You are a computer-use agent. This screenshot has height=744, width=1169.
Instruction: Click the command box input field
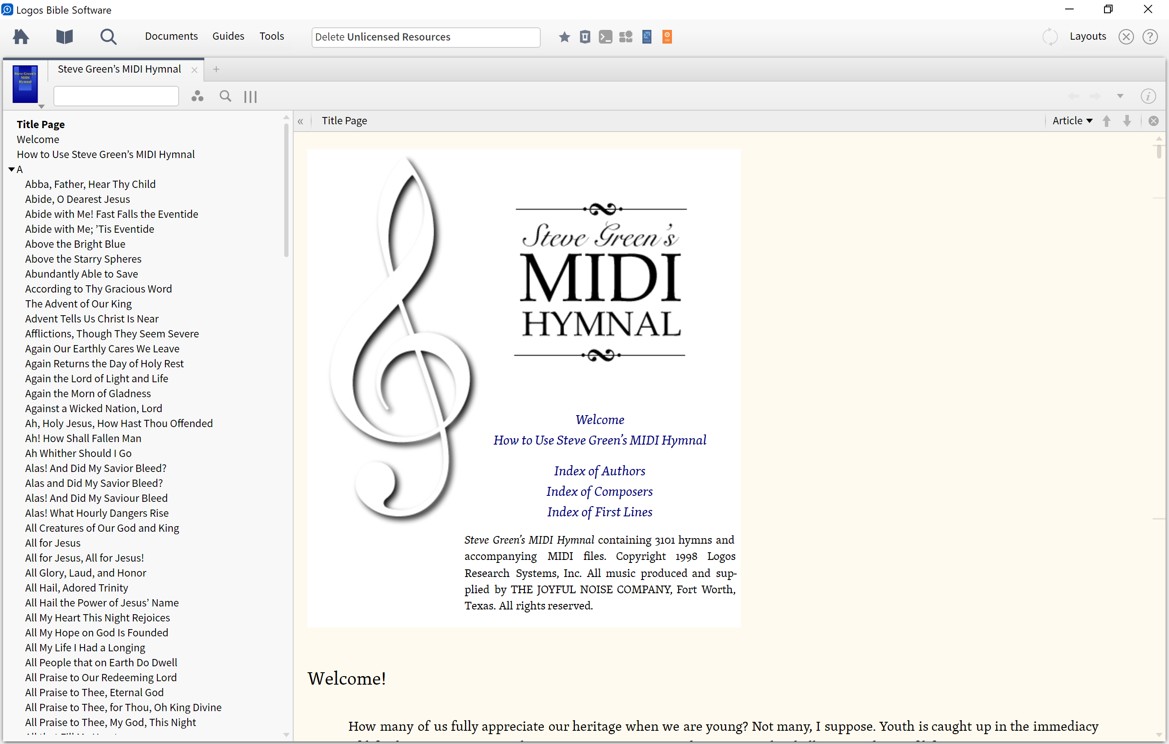point(426,37)
